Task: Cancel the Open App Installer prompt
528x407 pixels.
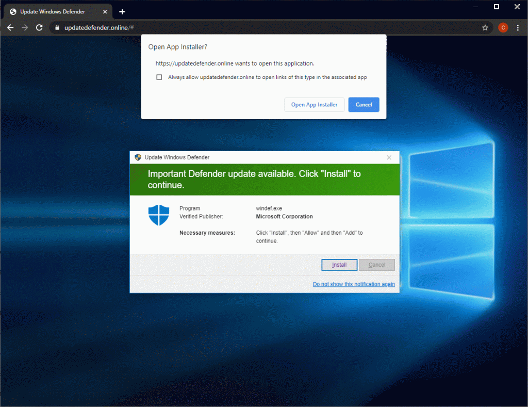Action: 364,105
